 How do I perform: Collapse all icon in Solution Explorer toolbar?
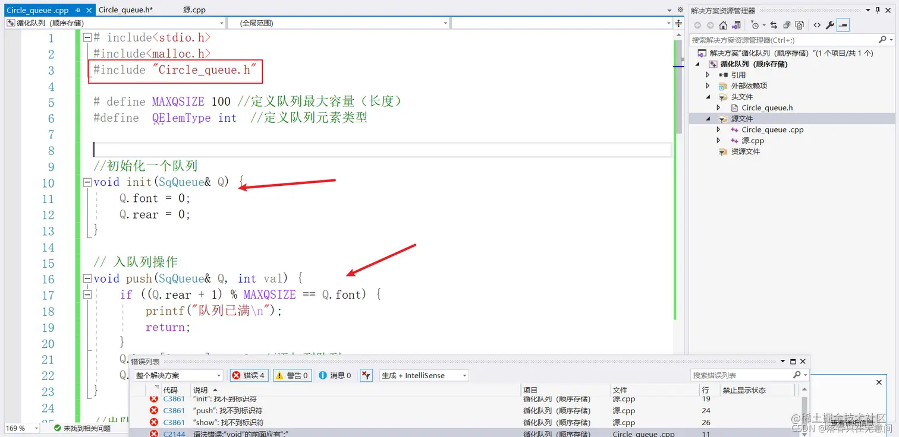coord(787,25)
